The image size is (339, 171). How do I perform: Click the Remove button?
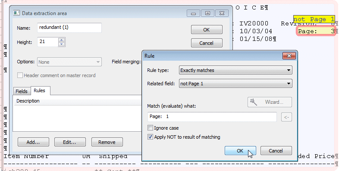107,142
